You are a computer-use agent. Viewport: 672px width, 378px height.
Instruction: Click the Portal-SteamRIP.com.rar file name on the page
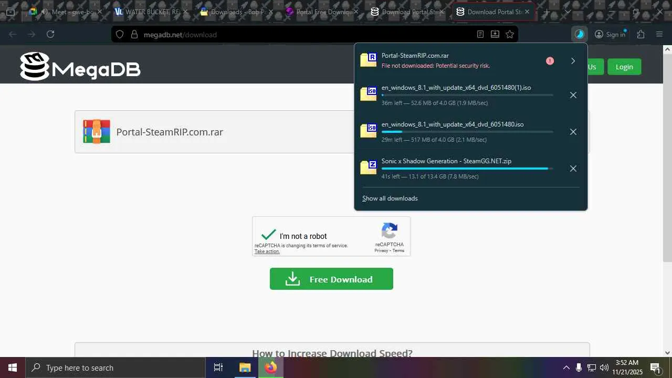click(x=170, y=132)
